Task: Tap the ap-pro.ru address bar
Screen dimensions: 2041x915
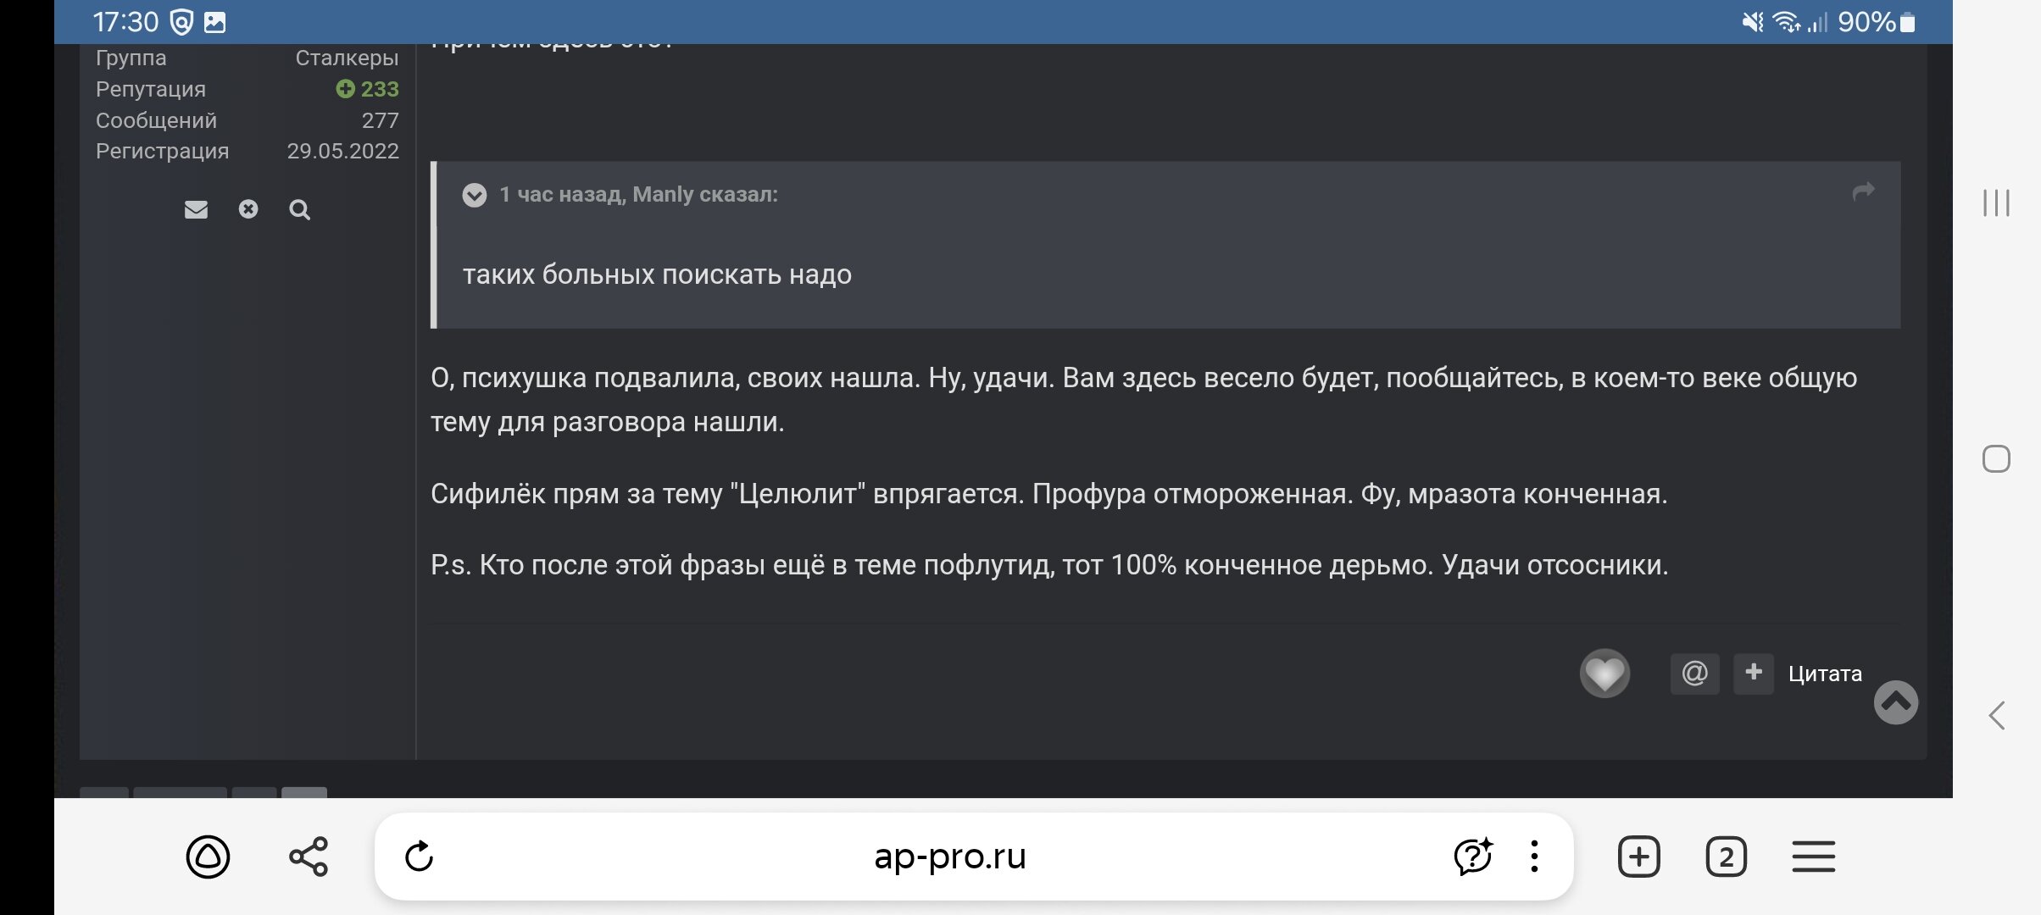Action: [x=949, y=857]
